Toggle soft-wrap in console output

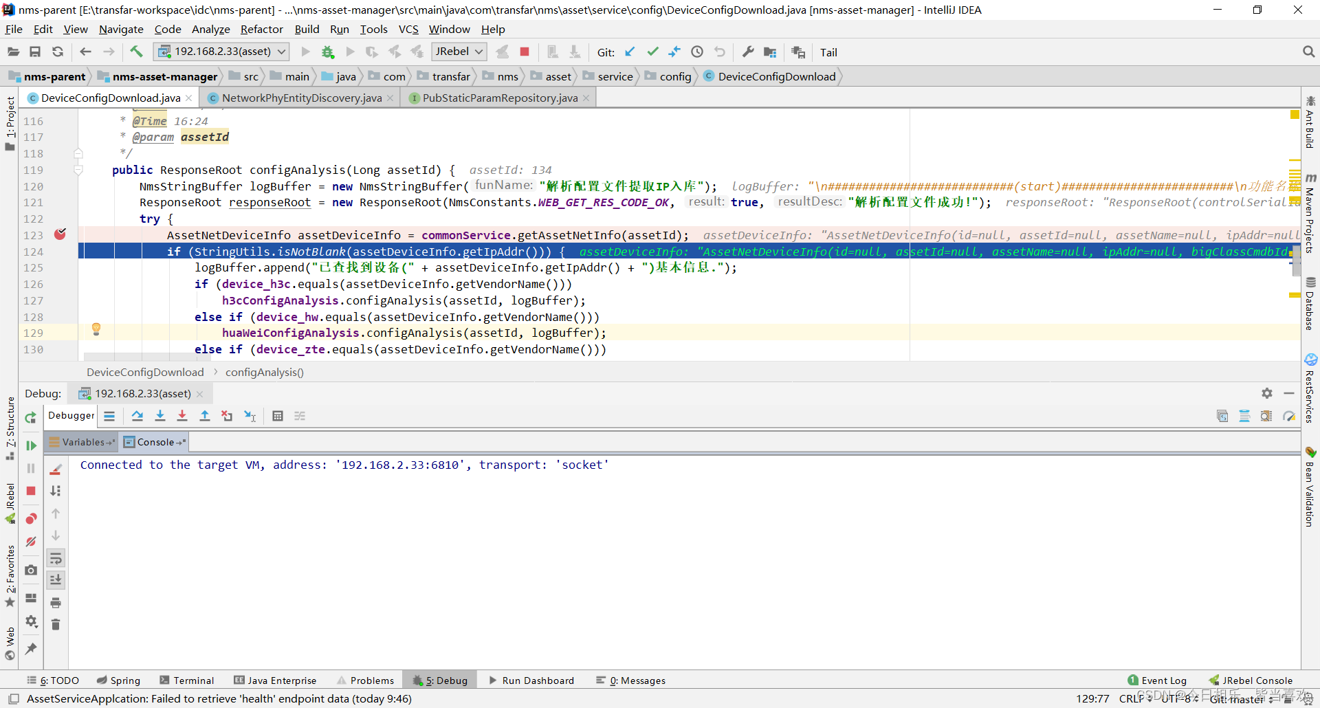[56, 558]
